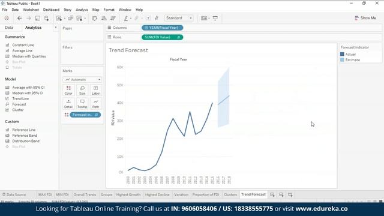The width and height of the screenshot is (384, 216).
Task: Open the Overall Trends sheet tab
Action: coord(85,194)
